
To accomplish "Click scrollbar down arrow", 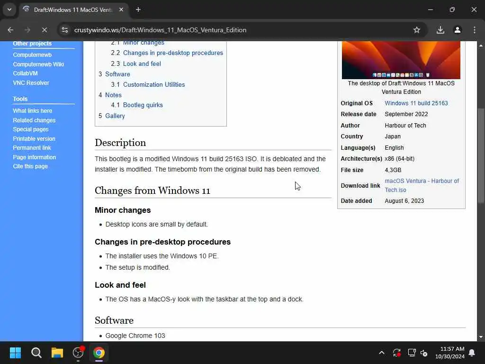I will pos(480,337).
